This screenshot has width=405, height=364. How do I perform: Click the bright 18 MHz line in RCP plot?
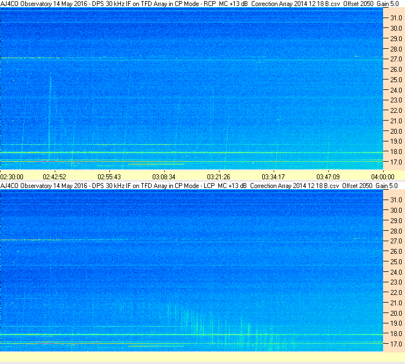(192, 152)
